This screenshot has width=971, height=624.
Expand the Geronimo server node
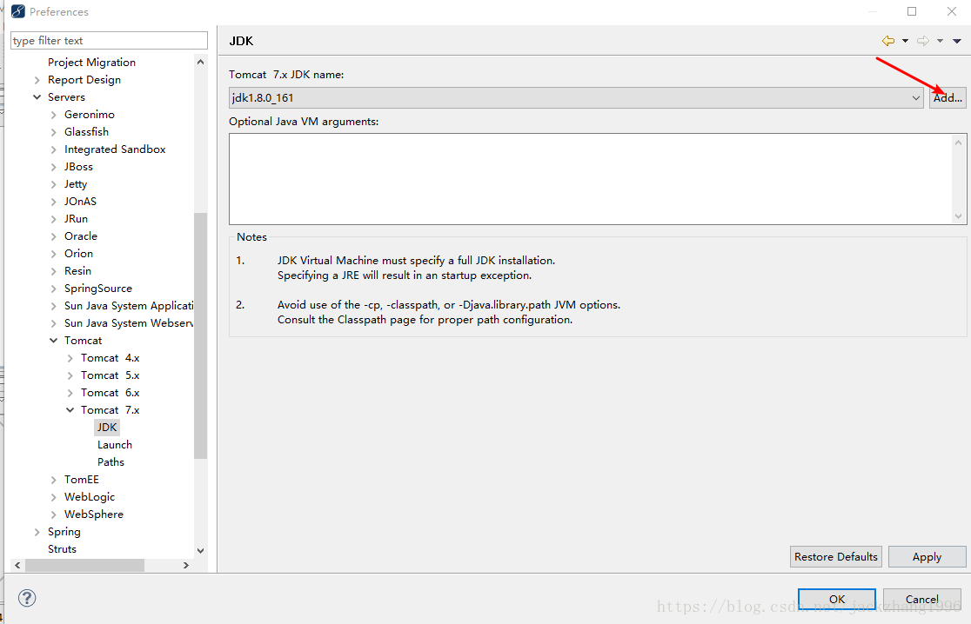pos(53,115)
